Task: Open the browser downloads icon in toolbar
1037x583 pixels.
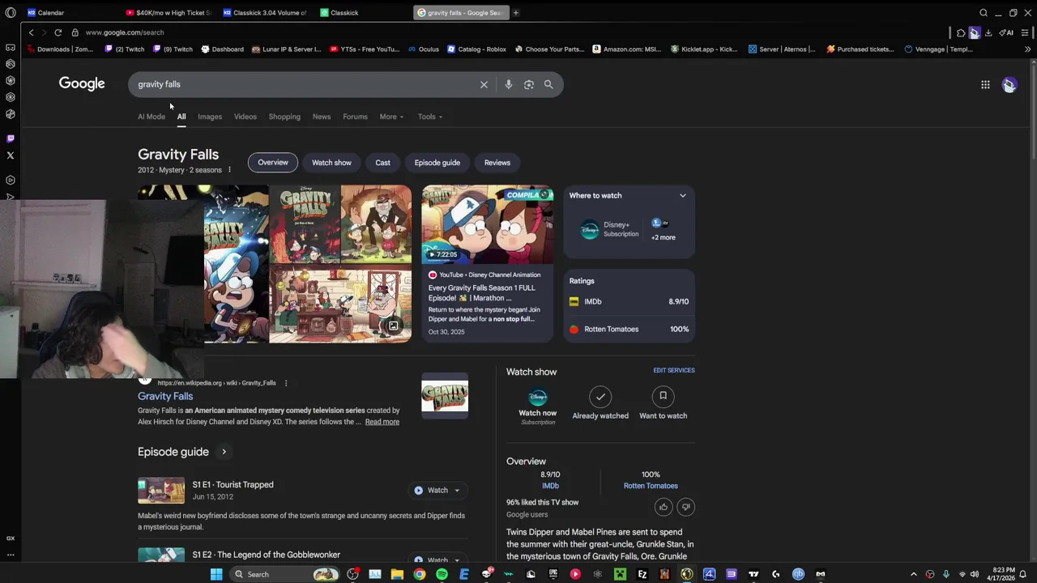Action: [x=988, y=32]
